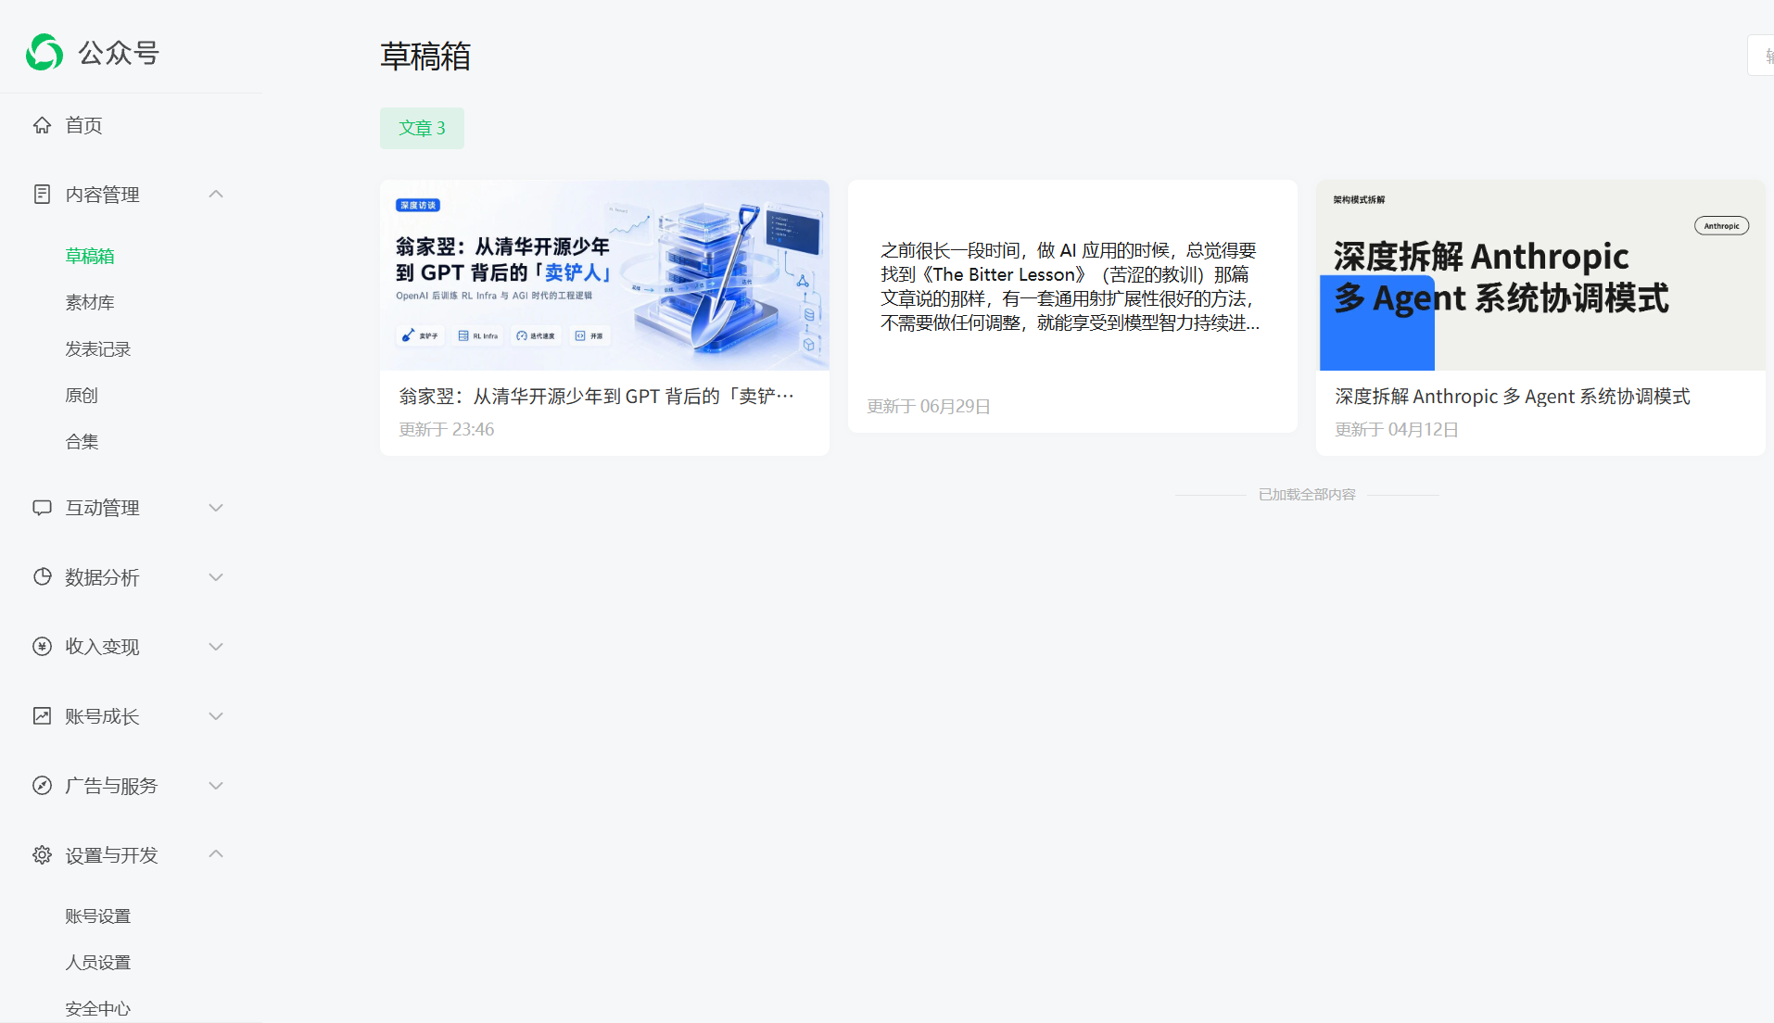
Task: Open 合集 submenu item
Action: (82, 441)
